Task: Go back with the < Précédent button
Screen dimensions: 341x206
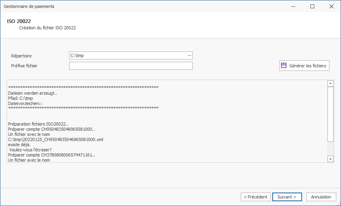Action: pyautogui.click(x=256, y=197)
